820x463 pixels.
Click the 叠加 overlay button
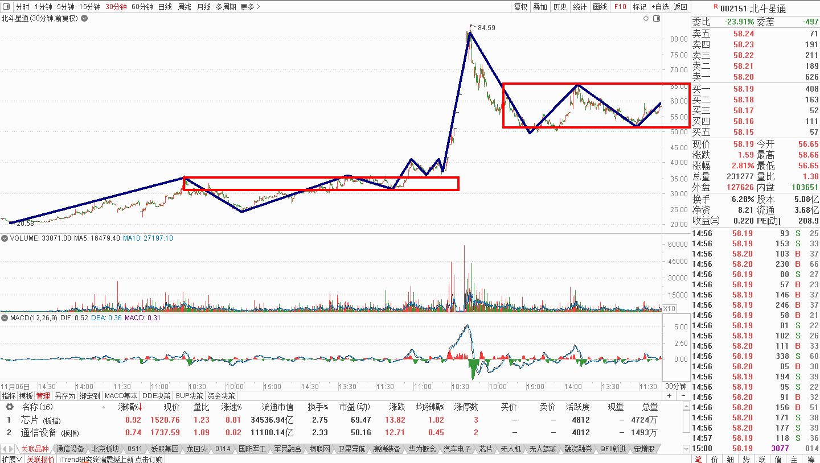[x=540, y=7]
